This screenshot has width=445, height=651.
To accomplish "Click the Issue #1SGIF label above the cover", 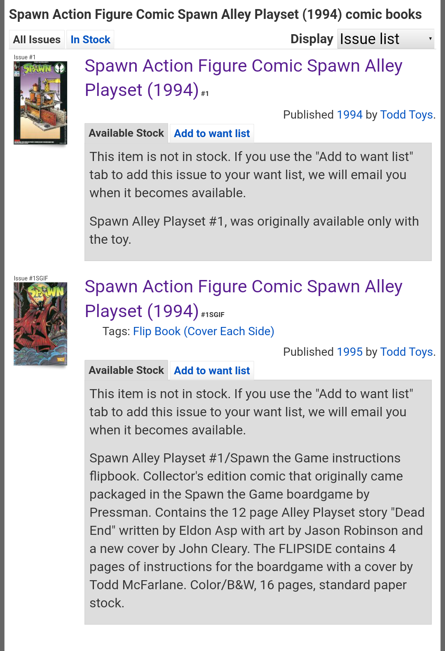I will [31, 278].
